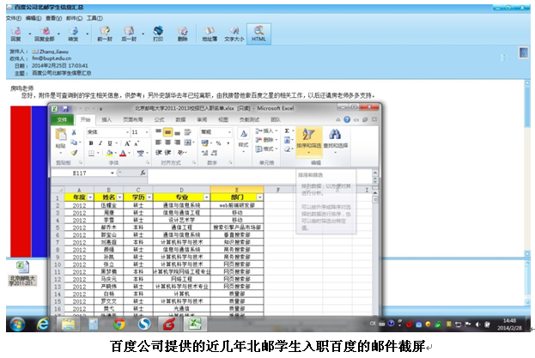Open the 编辑(E) menu in mail window
Image resolution: width=535 pixels, height=358 pixels.
coord(33,18)
